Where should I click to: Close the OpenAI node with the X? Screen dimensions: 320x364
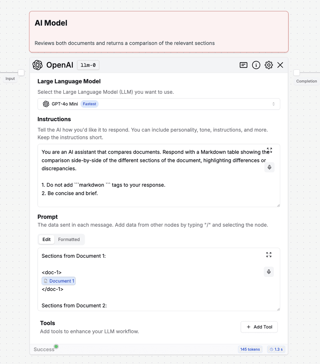(x=280, y=65)
